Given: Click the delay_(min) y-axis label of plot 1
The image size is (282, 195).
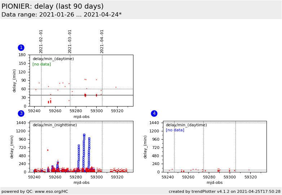Looking at the screenshot, I should click(x=15, y=81).
